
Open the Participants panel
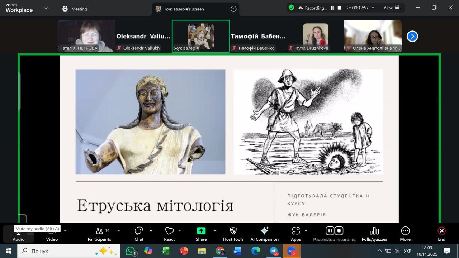click(99, 233)
